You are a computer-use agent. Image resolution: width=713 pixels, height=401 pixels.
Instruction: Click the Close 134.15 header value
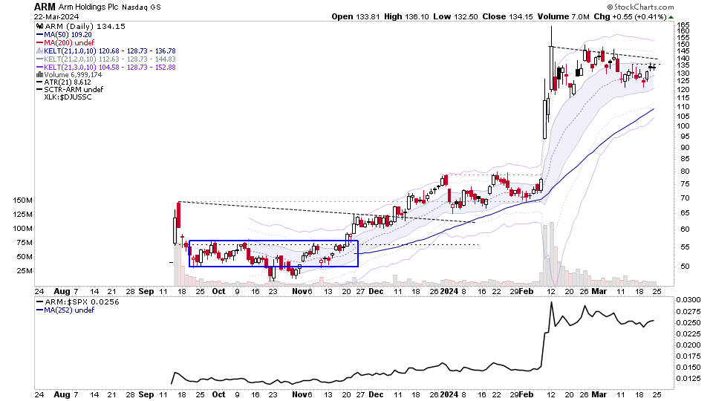coord(507,17)
